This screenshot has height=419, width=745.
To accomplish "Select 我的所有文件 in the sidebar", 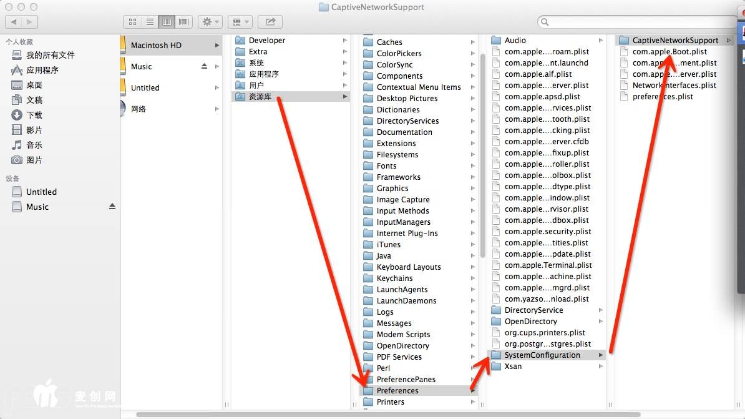I will coord(50,55).
